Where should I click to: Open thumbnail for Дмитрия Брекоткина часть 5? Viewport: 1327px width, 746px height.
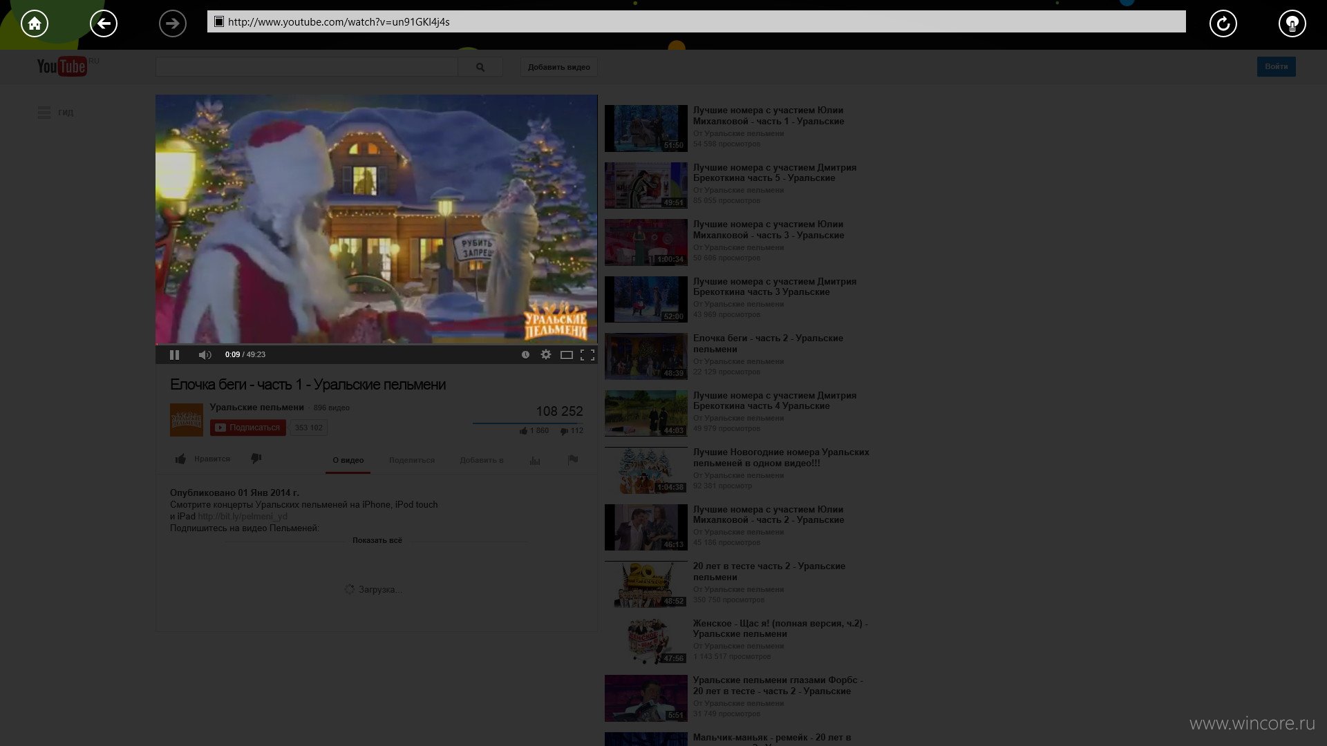pyautogui.click(x=646, y=185)
